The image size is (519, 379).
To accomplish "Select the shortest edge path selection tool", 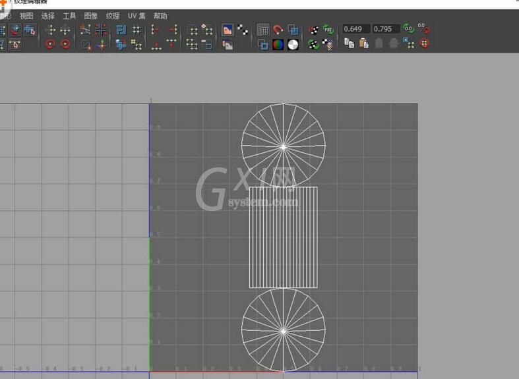I will coord(15,44).
